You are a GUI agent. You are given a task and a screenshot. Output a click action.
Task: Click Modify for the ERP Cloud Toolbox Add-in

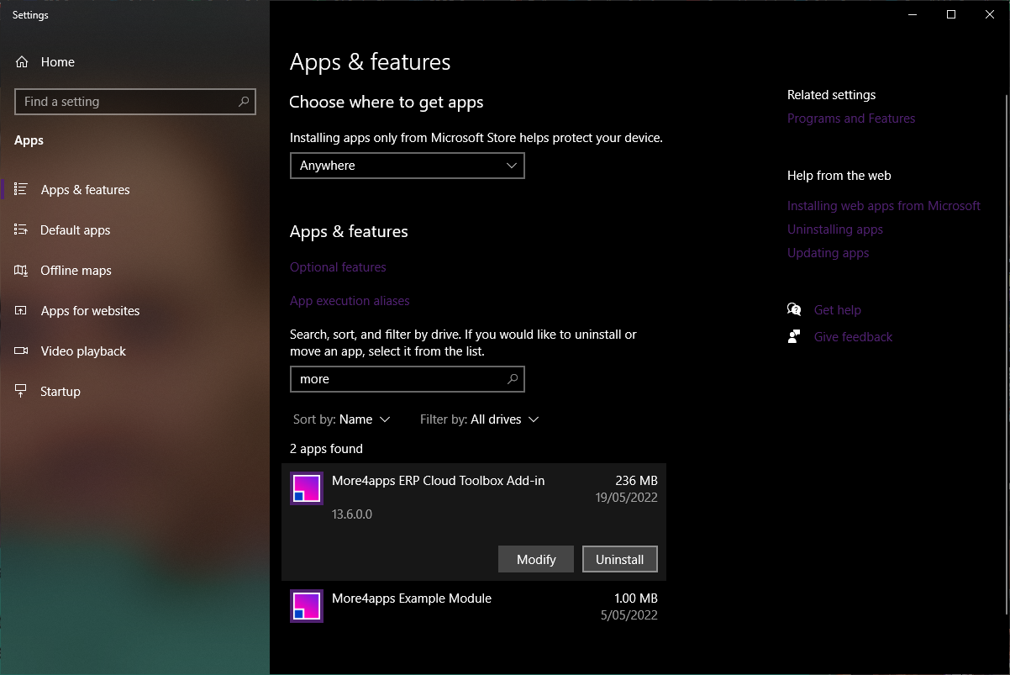(536, 559)
